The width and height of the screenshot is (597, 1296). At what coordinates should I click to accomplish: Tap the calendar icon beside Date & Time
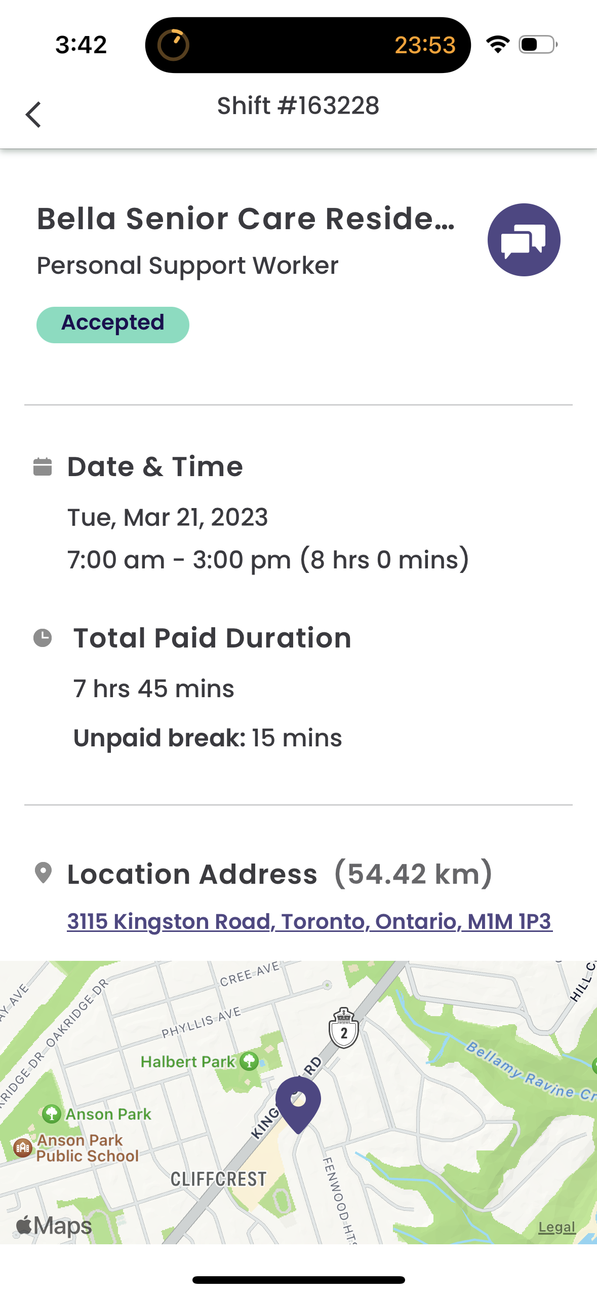43,467
